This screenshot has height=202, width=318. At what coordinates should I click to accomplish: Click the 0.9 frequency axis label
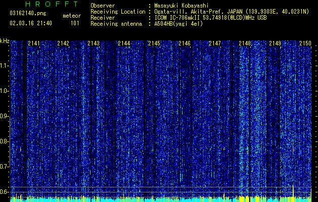point(5,116)
